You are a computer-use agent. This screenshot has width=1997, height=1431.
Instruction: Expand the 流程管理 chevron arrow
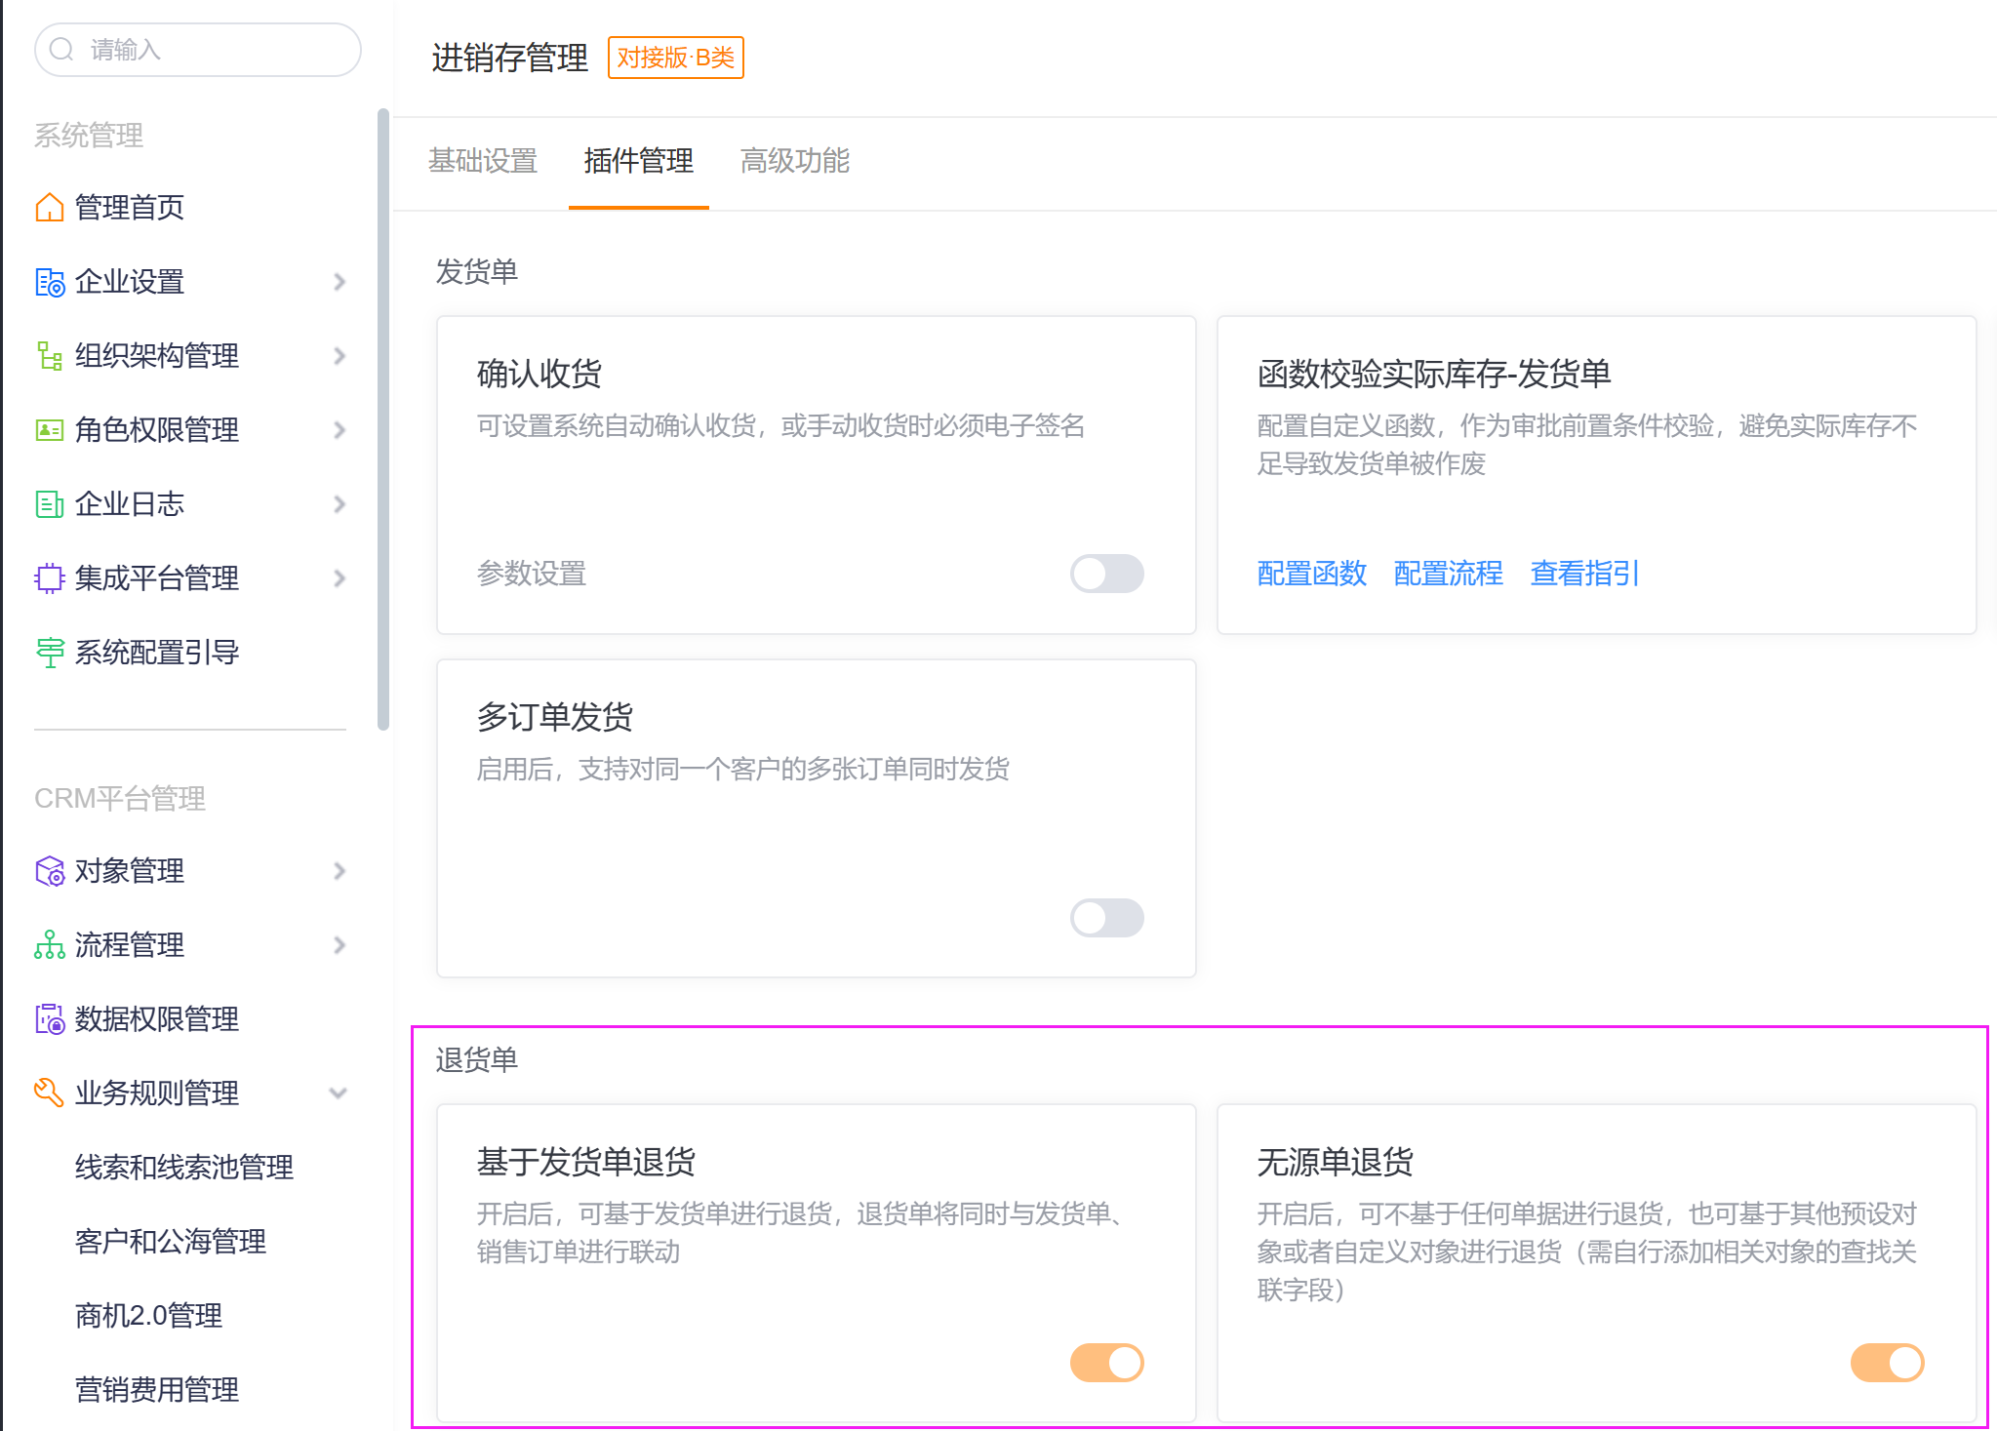click(x=339, y=945)
